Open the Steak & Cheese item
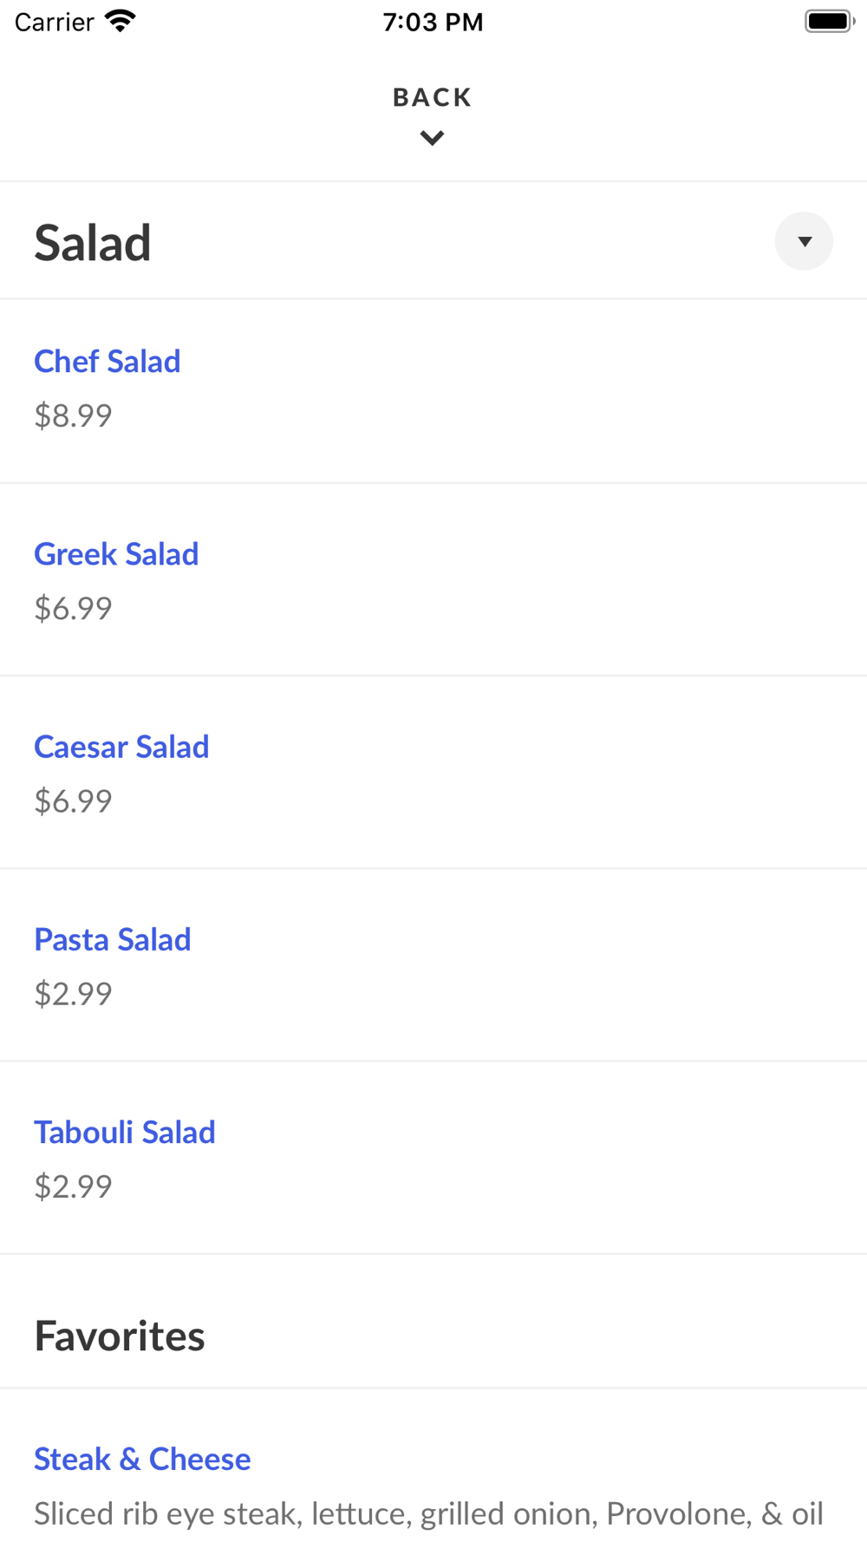Screen dimensions: 867x1542 [x=142, y=1460]
